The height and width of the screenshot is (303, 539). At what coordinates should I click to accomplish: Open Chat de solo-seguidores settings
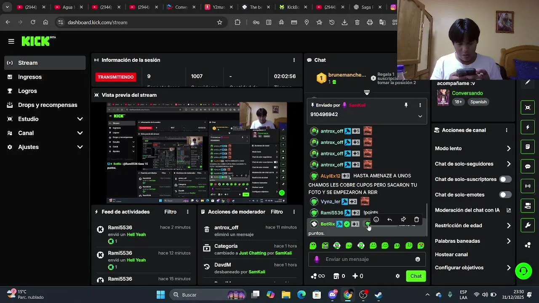472,164
